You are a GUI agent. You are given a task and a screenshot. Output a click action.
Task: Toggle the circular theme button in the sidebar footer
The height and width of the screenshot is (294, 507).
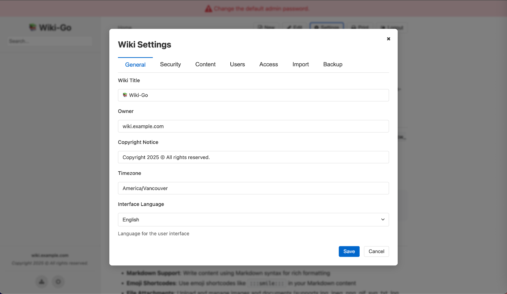tap(58, 282)
